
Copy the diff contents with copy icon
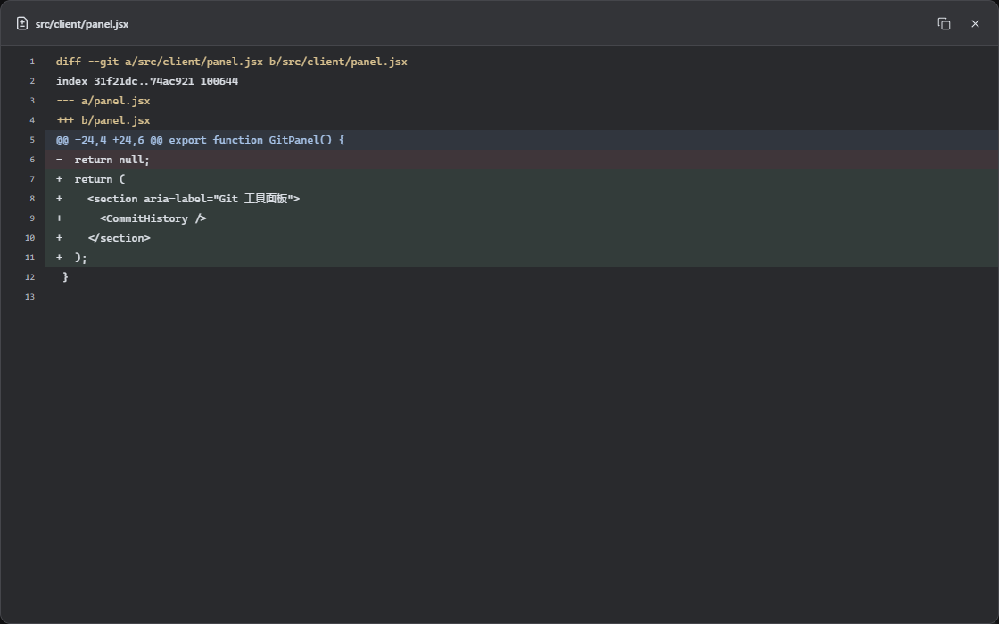(x=945, y=23)
